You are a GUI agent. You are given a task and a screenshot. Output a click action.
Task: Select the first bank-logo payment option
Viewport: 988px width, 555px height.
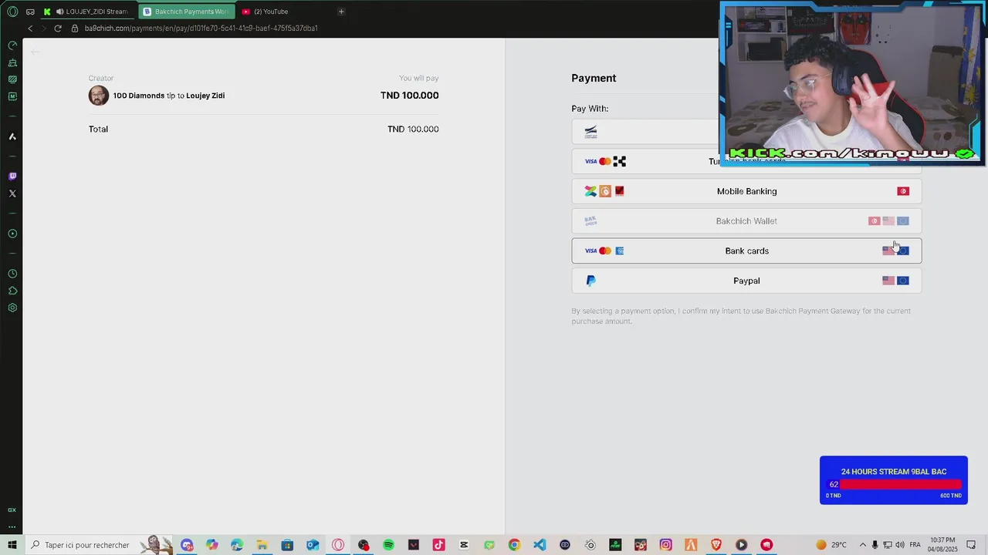746,131
